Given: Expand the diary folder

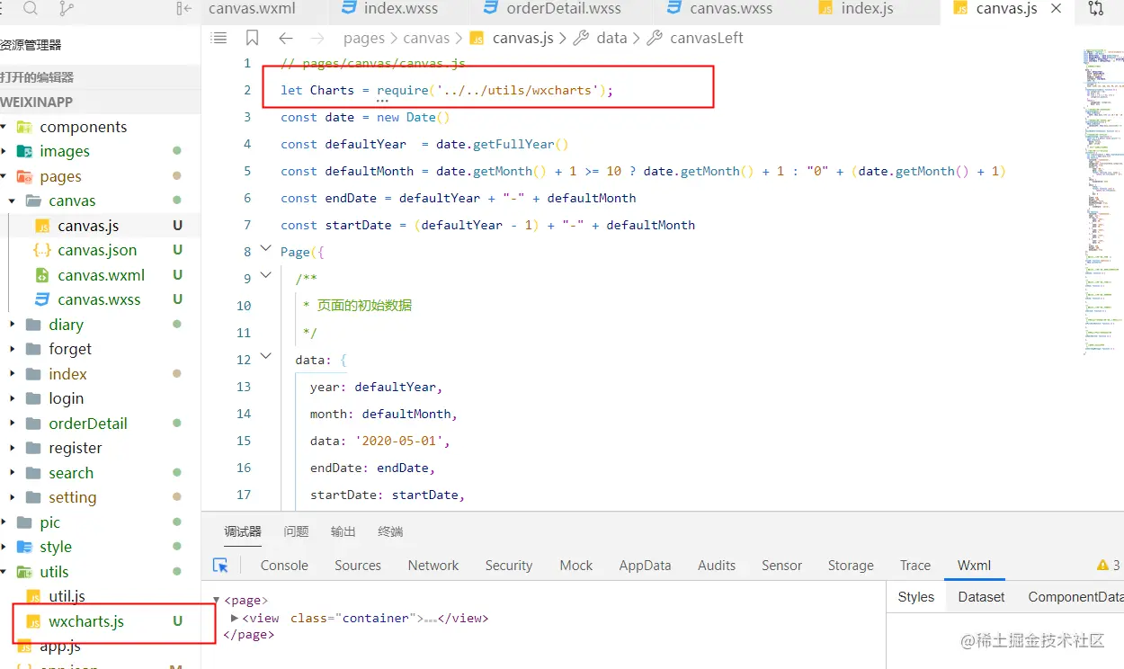Looking at the screenshot, I should pyautogui.click(x=13, y=325).
